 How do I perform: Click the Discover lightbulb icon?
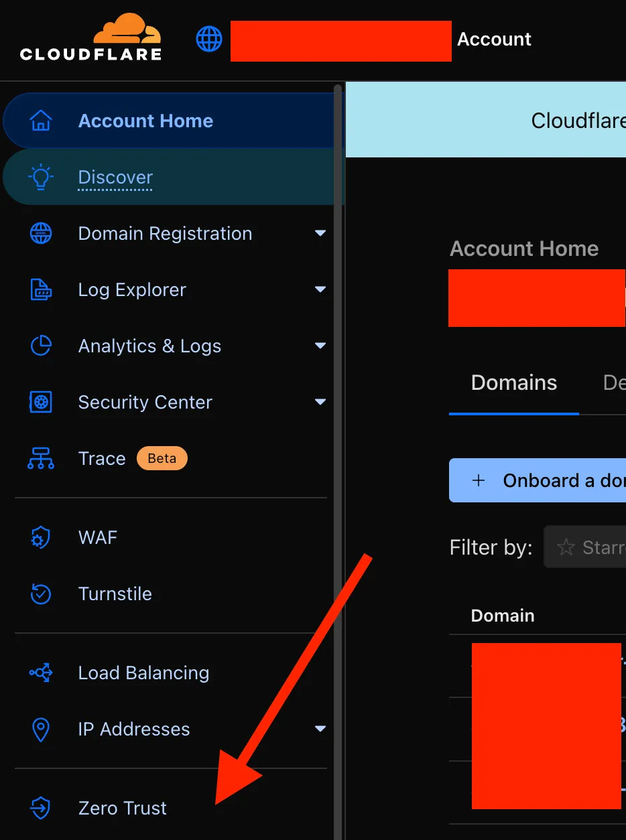pyautogui.click(x=41, y=177)
